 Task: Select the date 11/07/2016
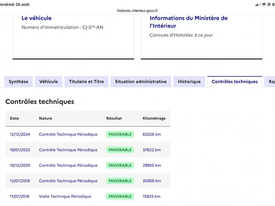coord(20,196)
